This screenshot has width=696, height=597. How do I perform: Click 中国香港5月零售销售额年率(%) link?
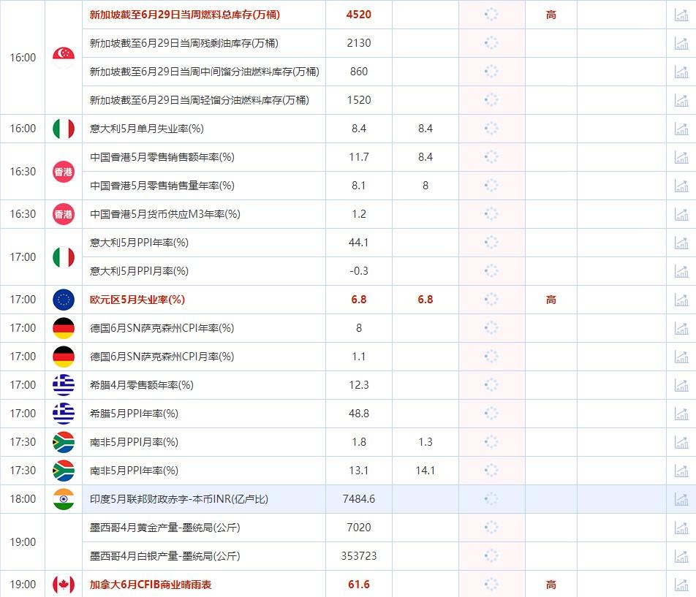point(162,157)
